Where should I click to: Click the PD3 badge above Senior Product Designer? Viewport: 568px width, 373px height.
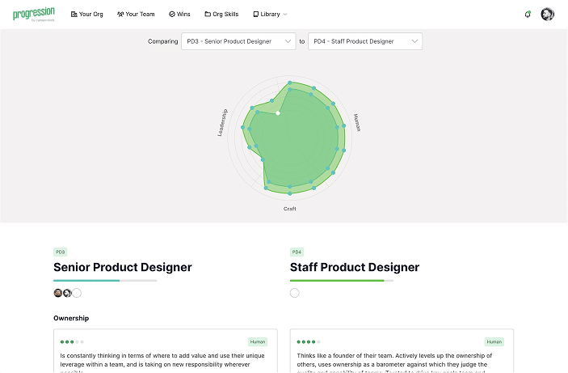tap(61, 252)
